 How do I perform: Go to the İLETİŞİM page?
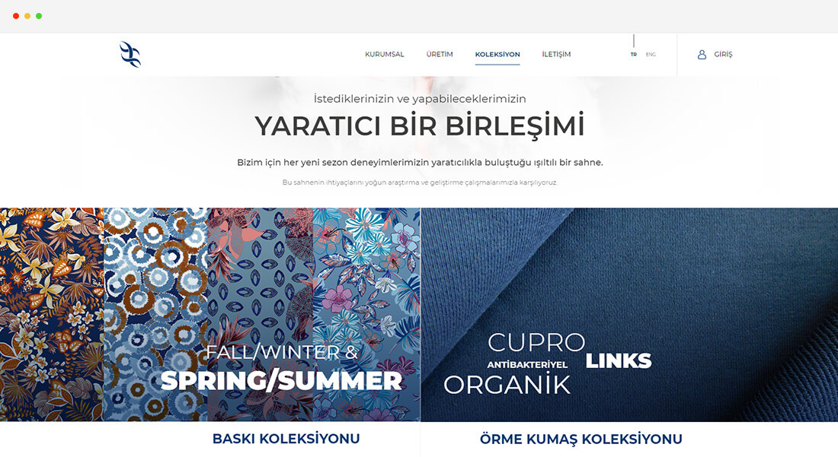tap(556, 55)
